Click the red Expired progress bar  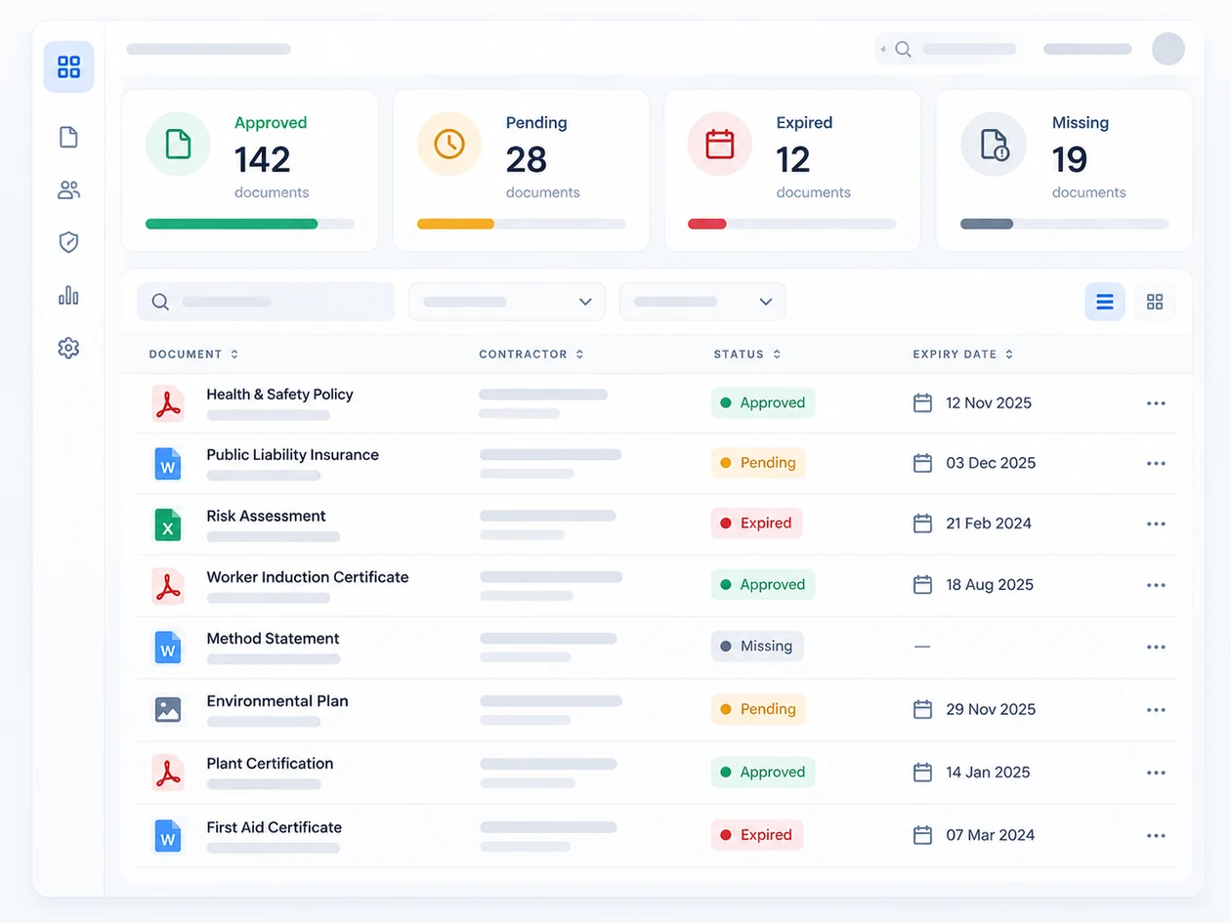click(x=707, y=224)
